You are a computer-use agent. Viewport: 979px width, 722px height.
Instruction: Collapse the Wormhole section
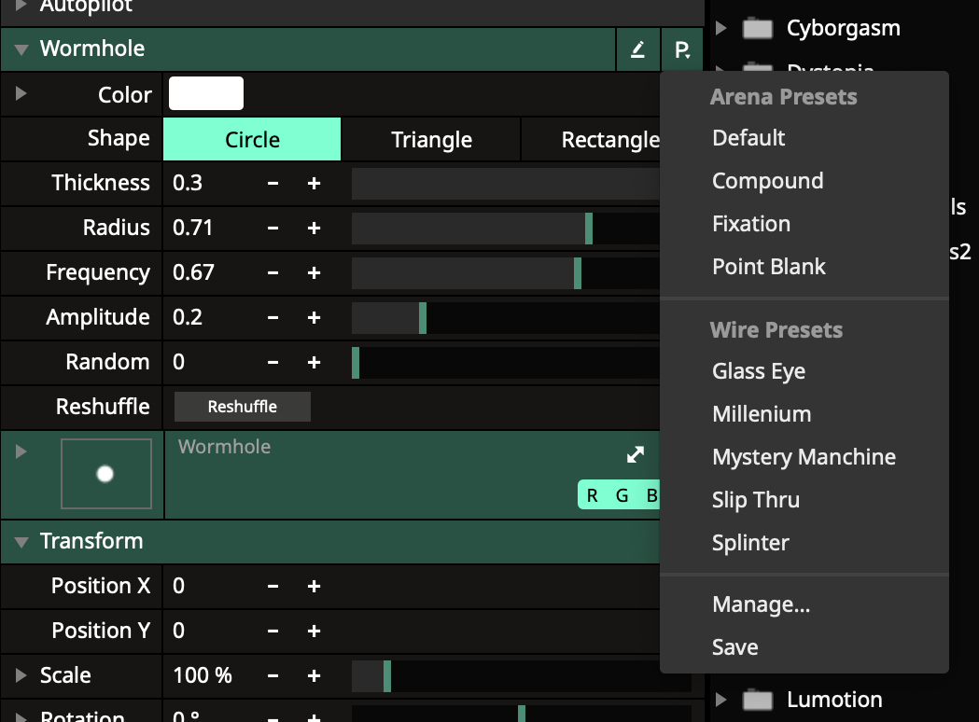(21, 49)
